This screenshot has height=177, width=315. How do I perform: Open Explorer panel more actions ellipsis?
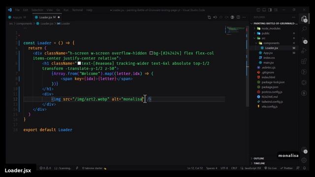(x=293, y=17)
